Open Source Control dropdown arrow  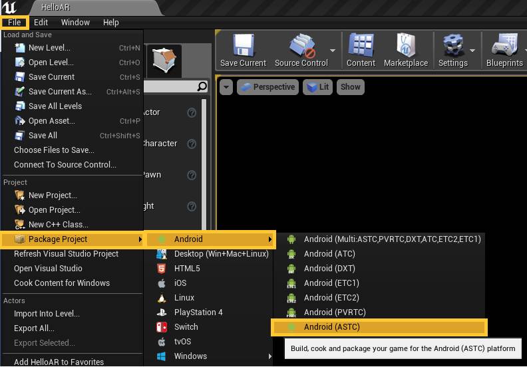(x=333, y=51)
